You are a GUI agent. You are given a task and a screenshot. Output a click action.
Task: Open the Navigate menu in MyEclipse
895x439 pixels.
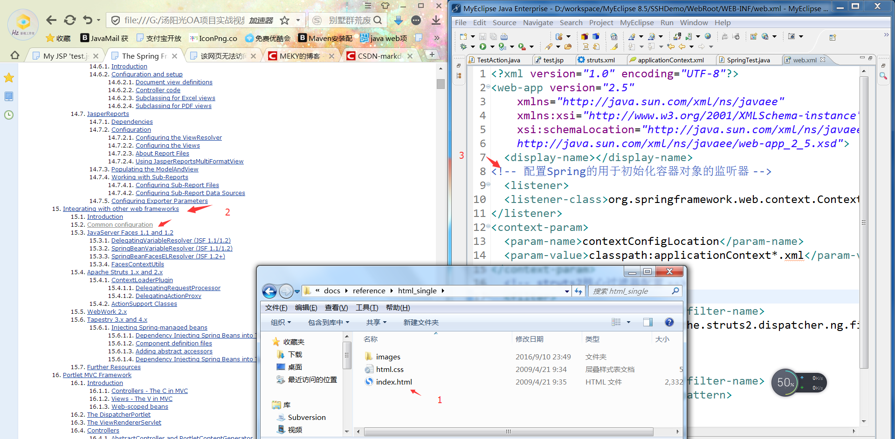(538, 22)
